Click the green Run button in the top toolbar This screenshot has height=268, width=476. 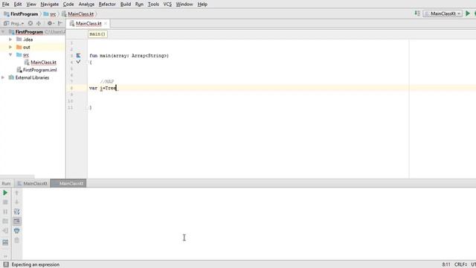[x=468, y=13]
